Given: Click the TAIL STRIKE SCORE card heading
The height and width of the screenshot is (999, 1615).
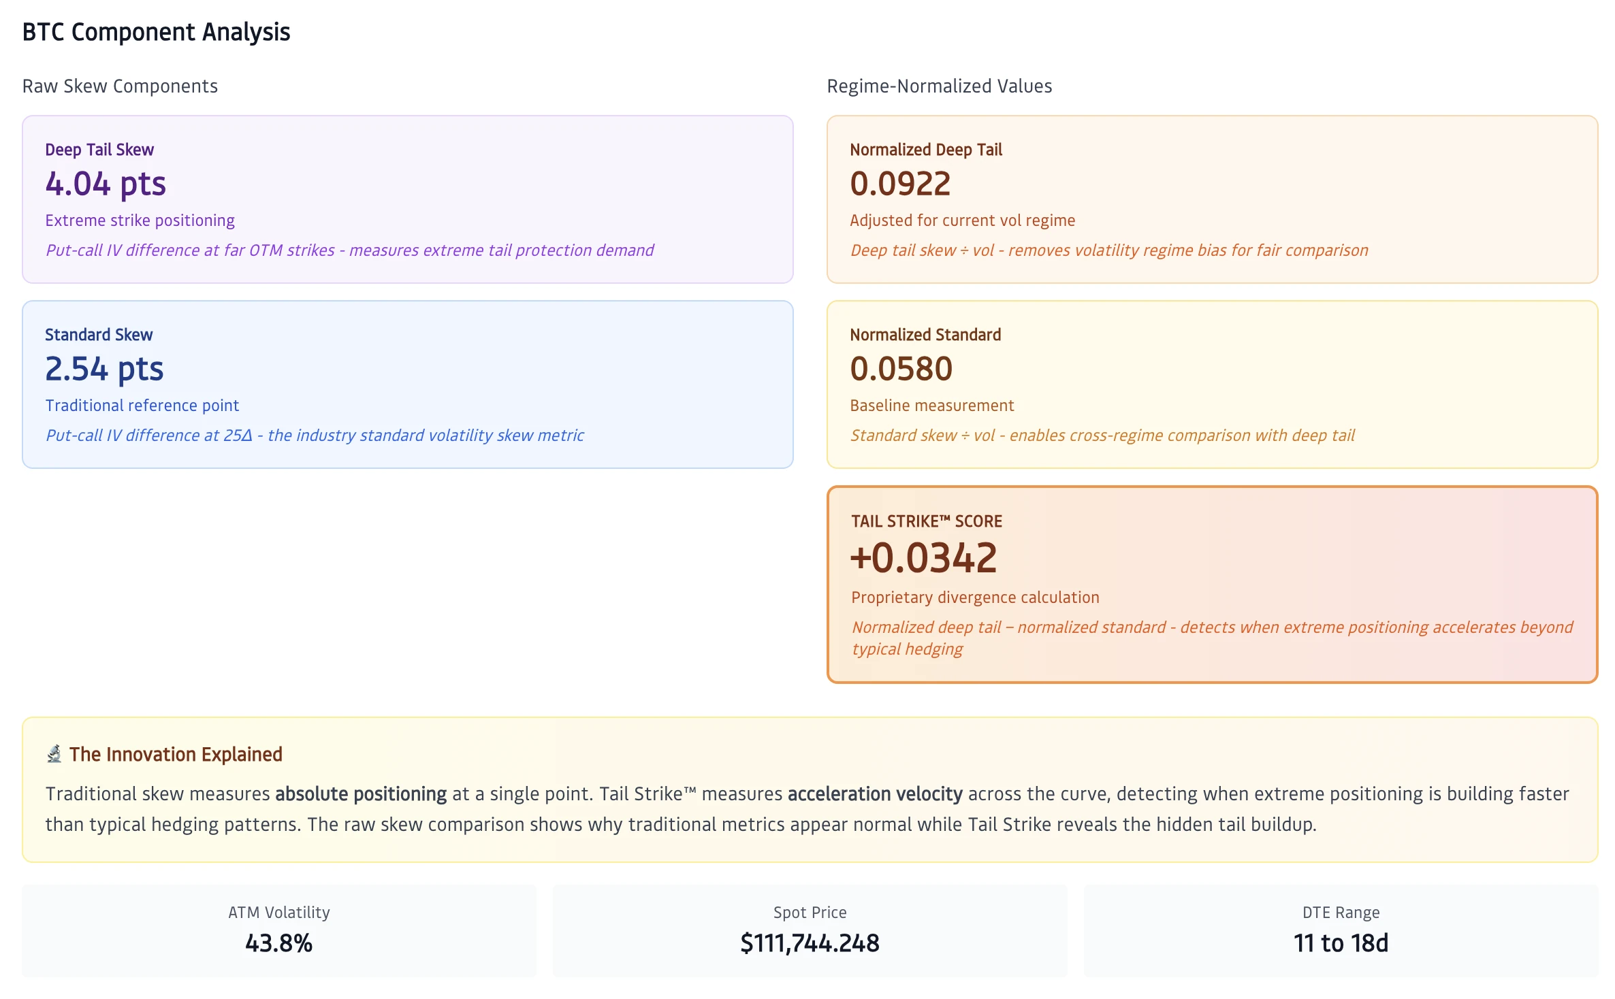Looking at the screenshot, I should pos(926,521).
